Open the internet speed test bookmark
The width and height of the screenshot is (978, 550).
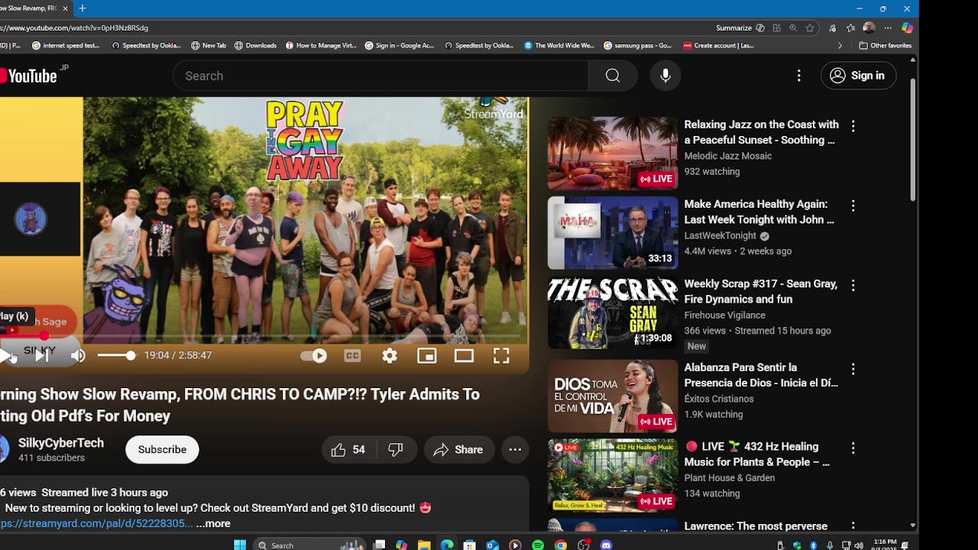pyautogui.click(x=66, y=46)
